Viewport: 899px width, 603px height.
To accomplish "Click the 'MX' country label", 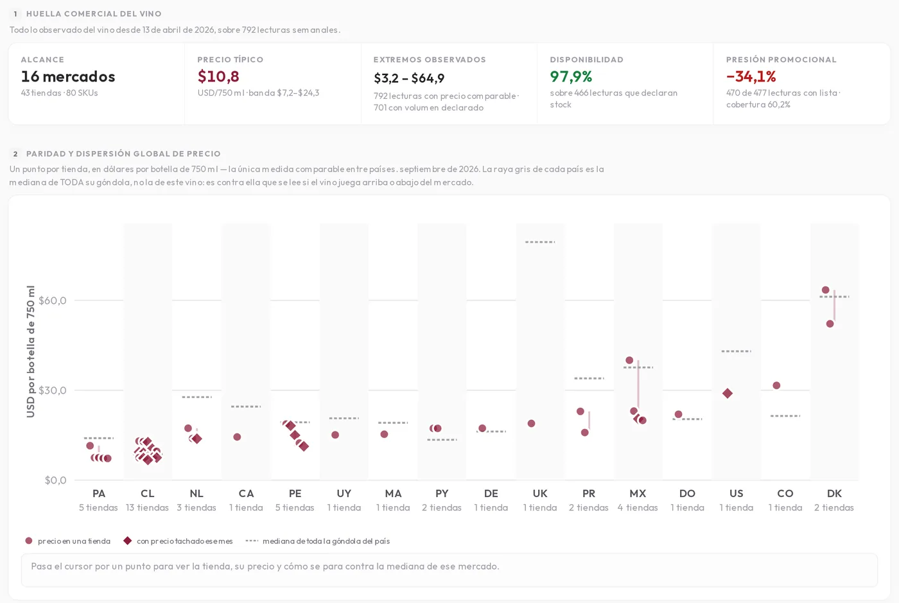I will pyautogui.click(x=638, y=493).
